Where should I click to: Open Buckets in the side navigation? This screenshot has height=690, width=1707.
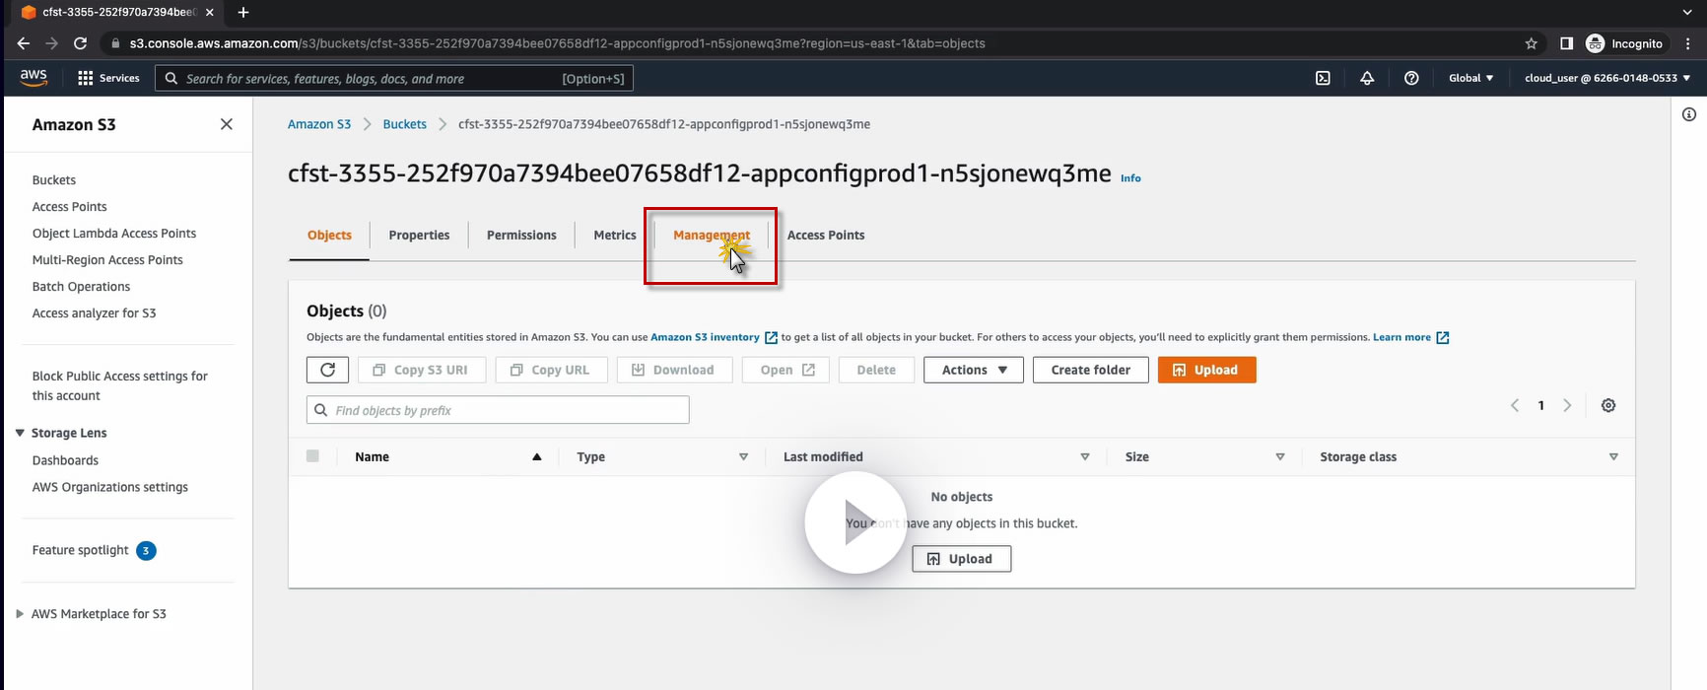[54, 179]
